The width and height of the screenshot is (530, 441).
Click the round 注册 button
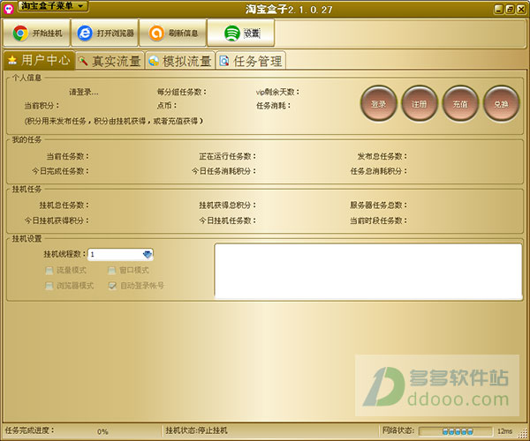click(419, 104)
